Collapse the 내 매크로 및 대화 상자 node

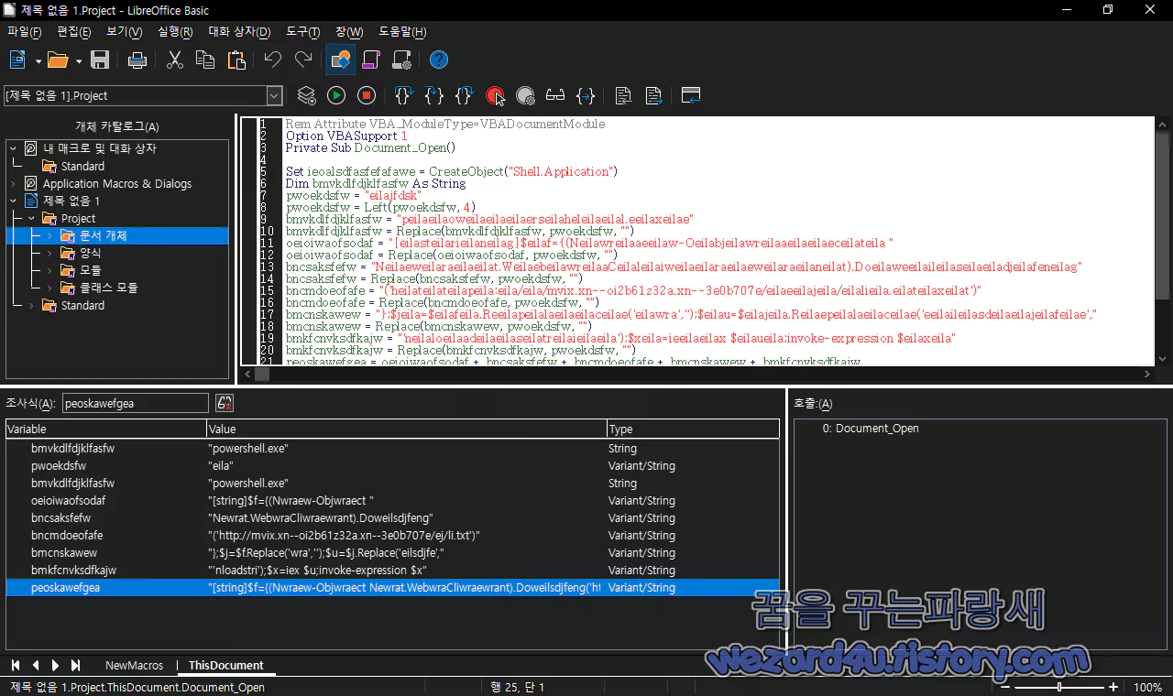point(14,148)
